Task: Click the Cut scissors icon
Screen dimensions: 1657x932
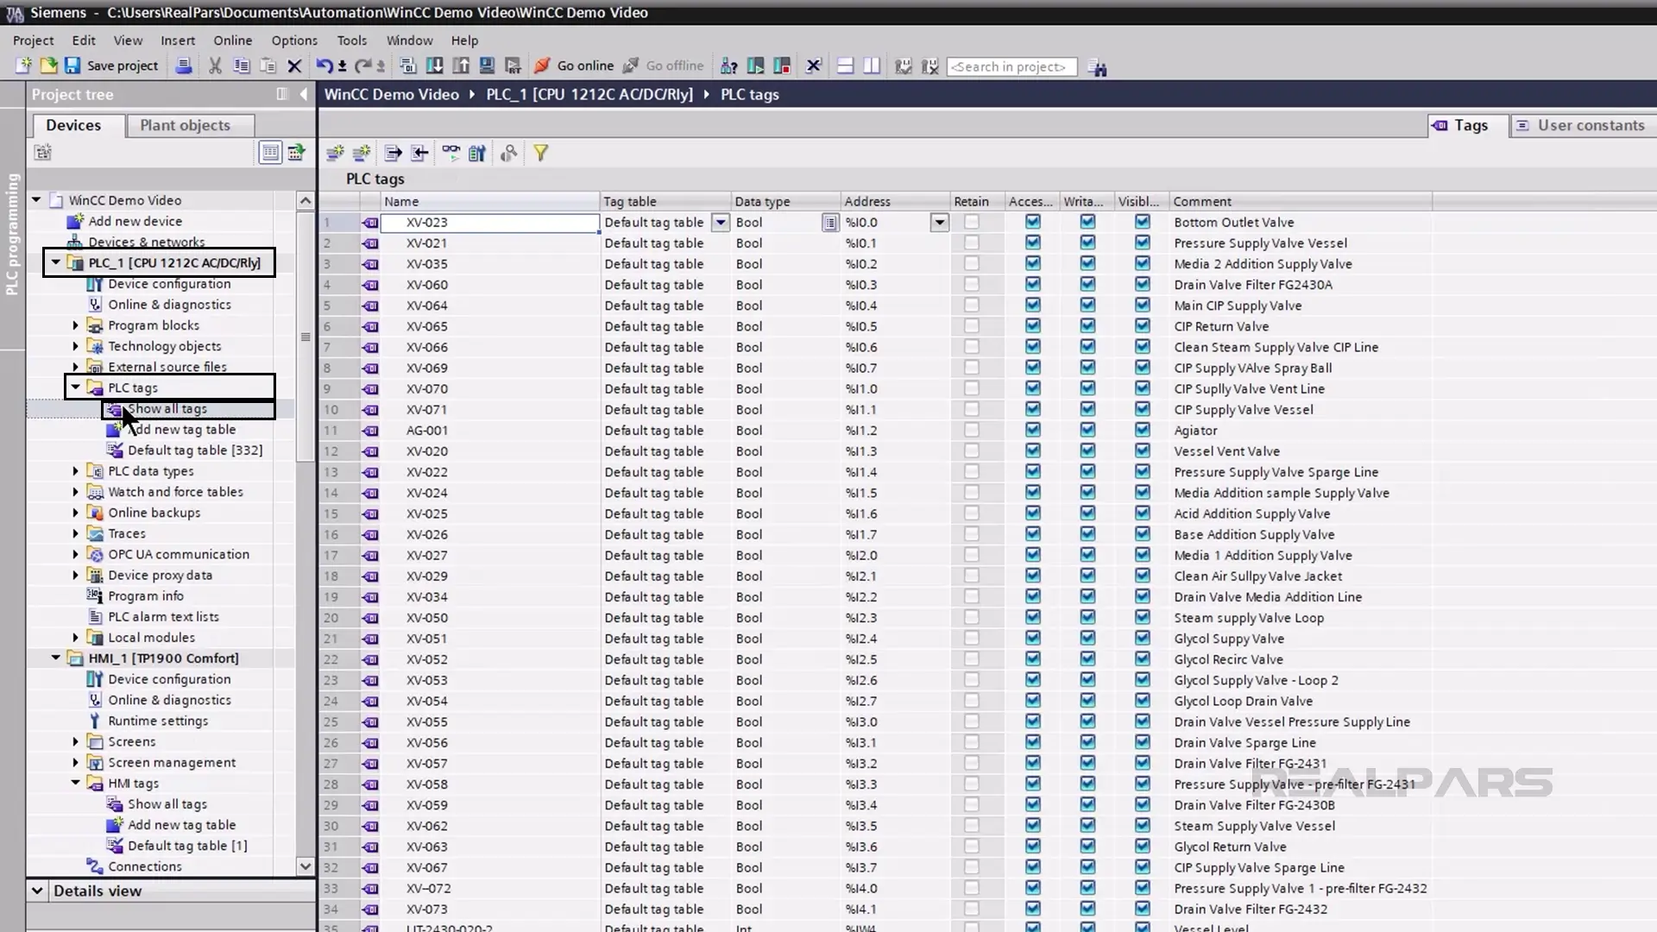Action: 215,66
